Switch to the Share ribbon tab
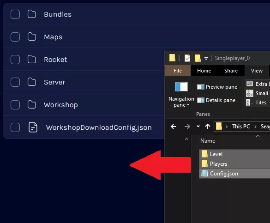 231,71
